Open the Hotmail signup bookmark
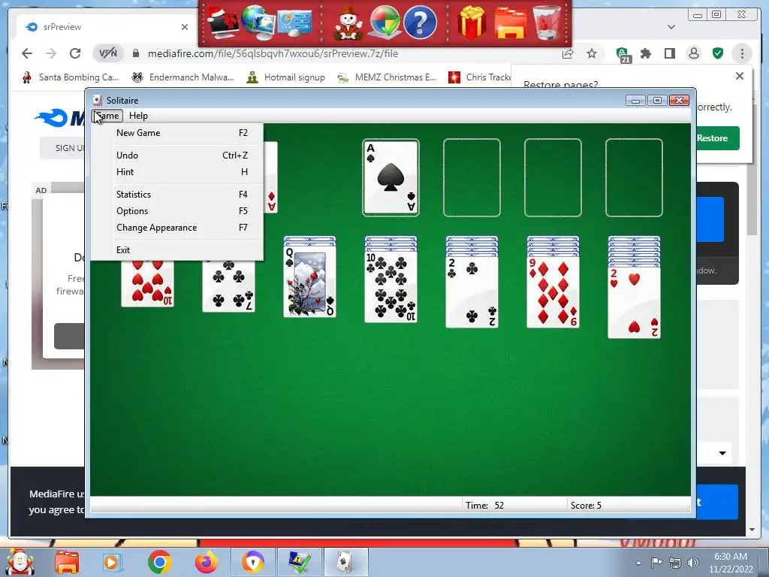 286,77
